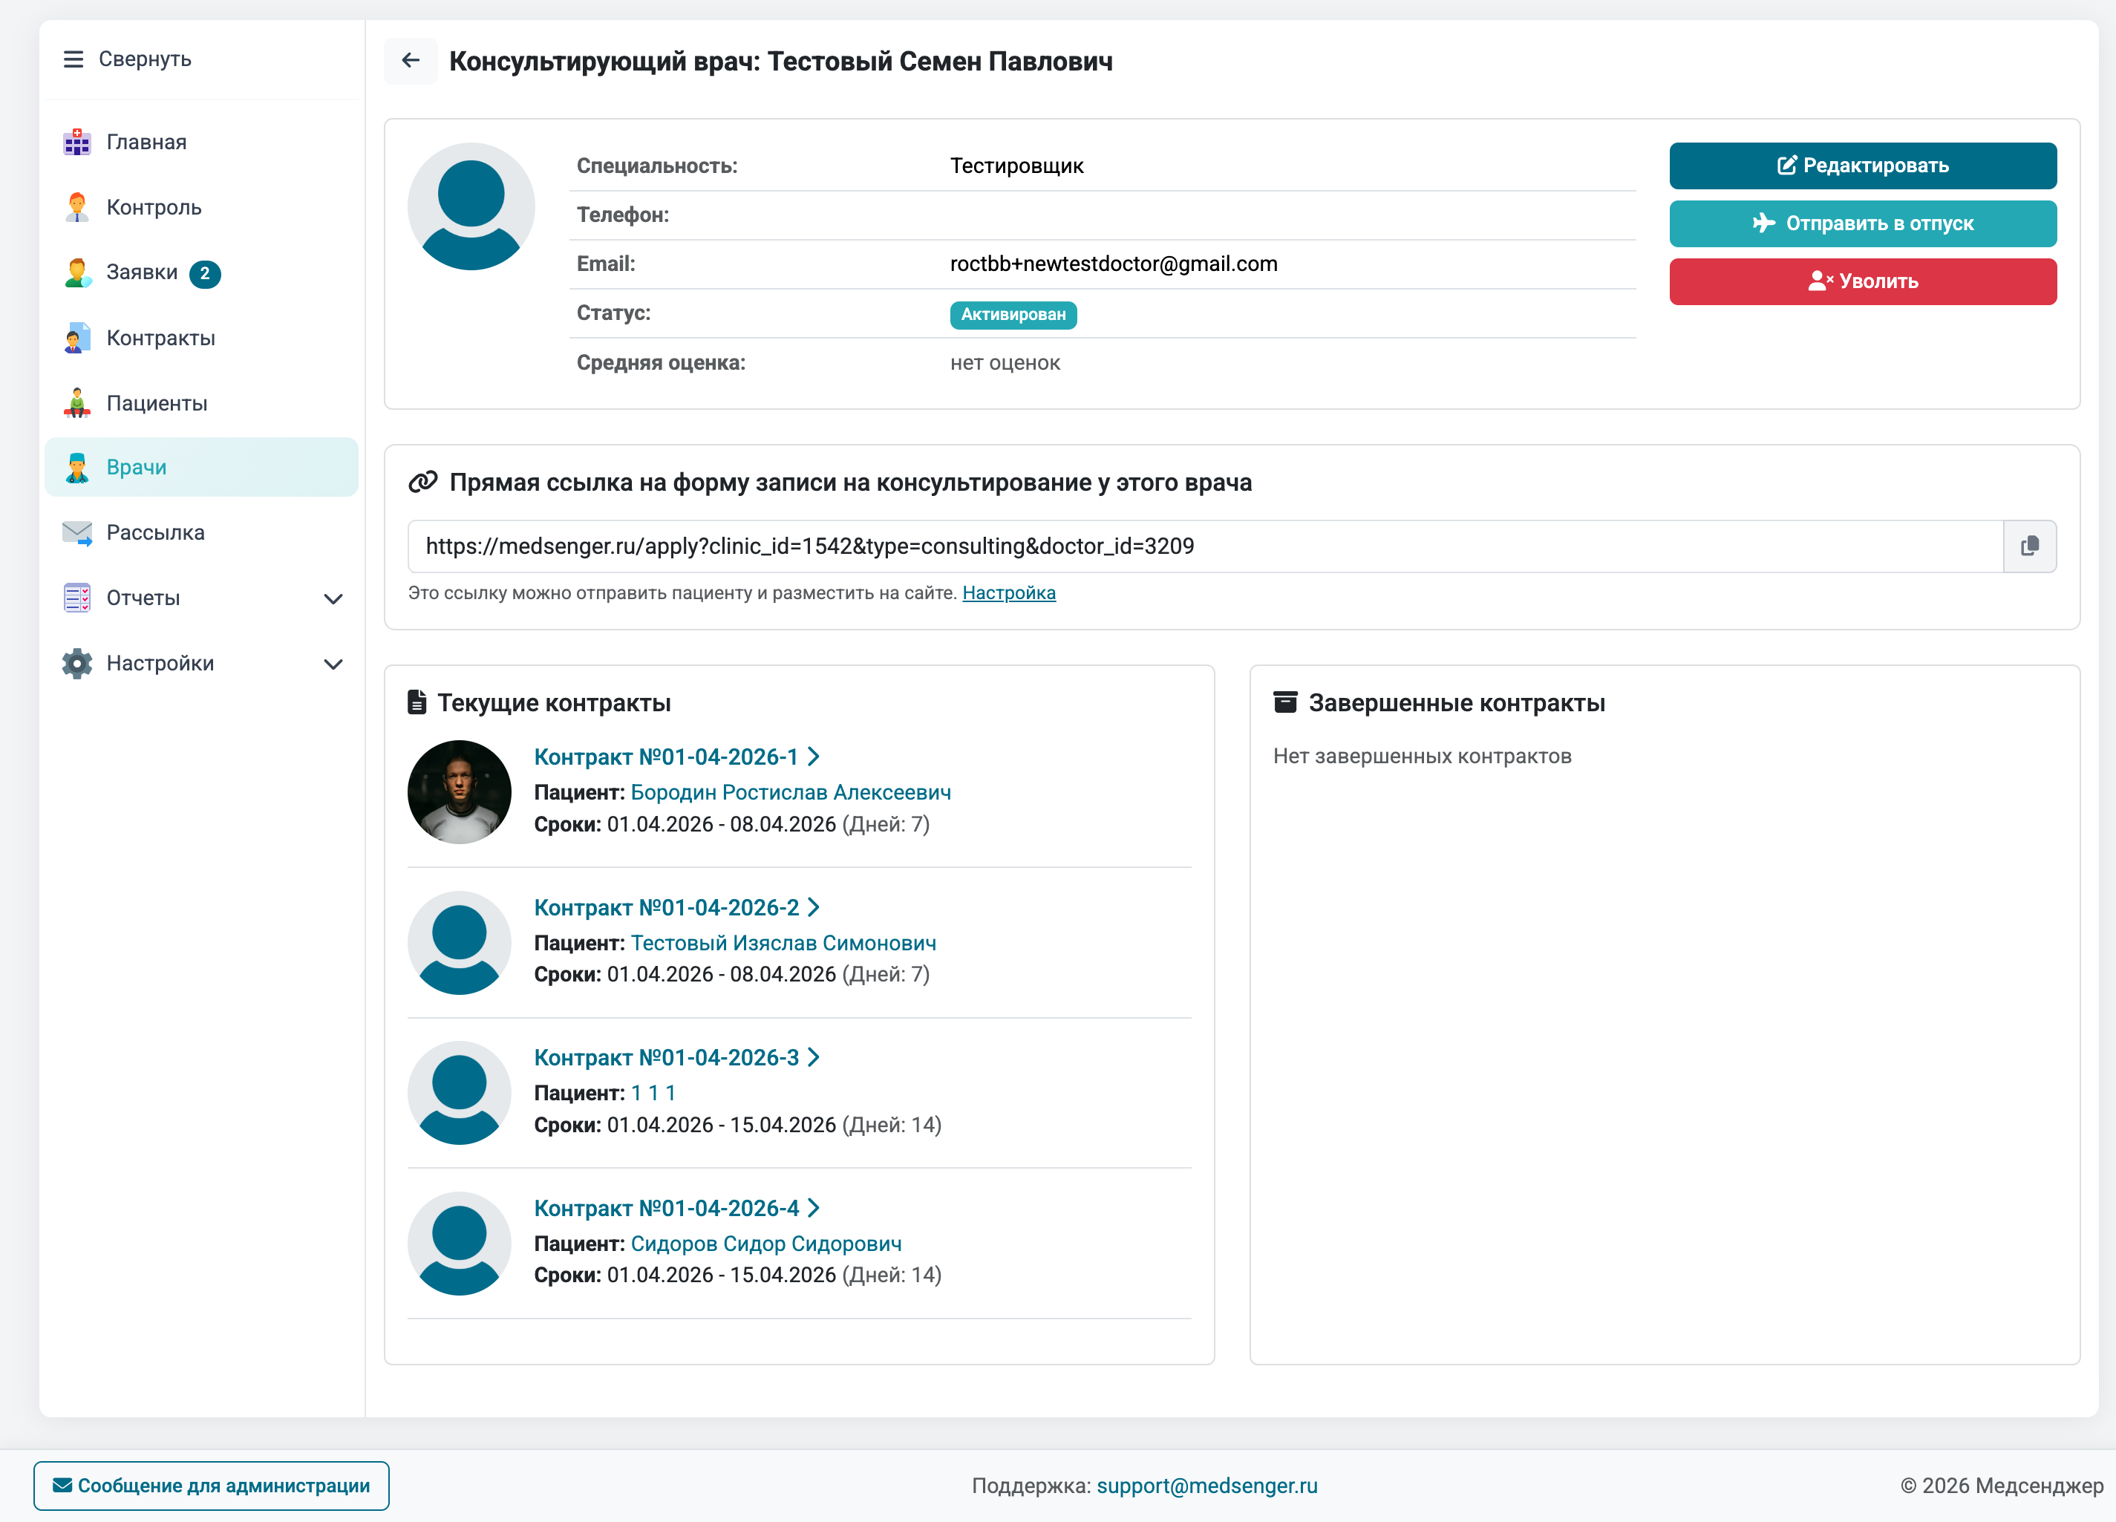This screenshot has width=2116, height=1522.
Task: Open the Контракт №01-04-2026-4 link
Action: (x=666, y=1209)
